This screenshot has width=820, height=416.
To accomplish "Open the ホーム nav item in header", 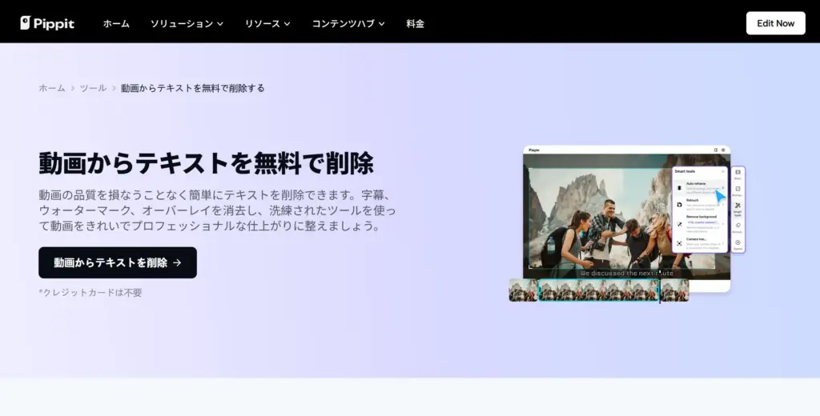I will coord(116,23).
